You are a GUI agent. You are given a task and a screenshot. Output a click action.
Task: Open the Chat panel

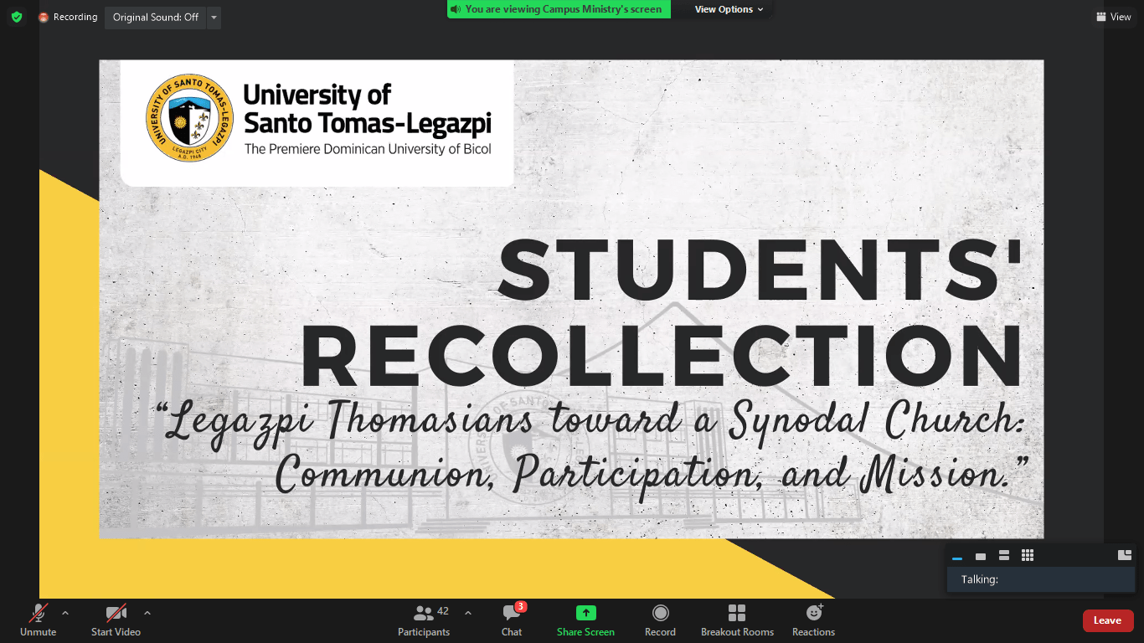[511, 620]
